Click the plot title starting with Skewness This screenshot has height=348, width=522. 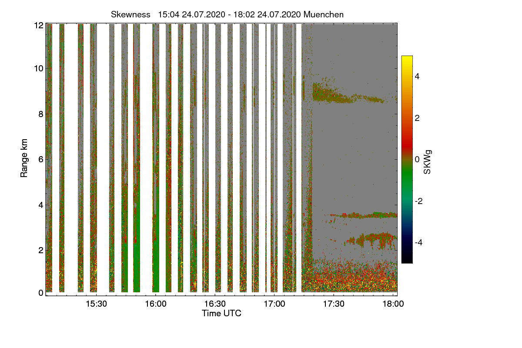227,14
